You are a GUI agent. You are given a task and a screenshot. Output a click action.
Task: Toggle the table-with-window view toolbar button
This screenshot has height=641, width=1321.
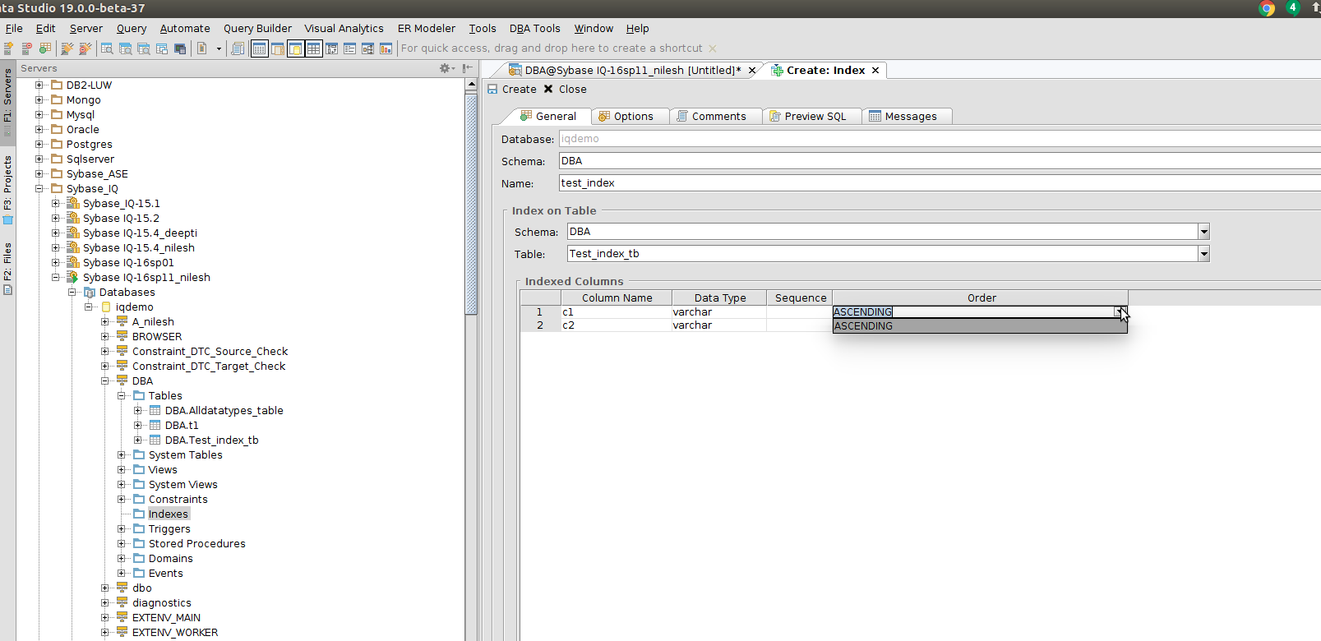(x=277, y=48)
